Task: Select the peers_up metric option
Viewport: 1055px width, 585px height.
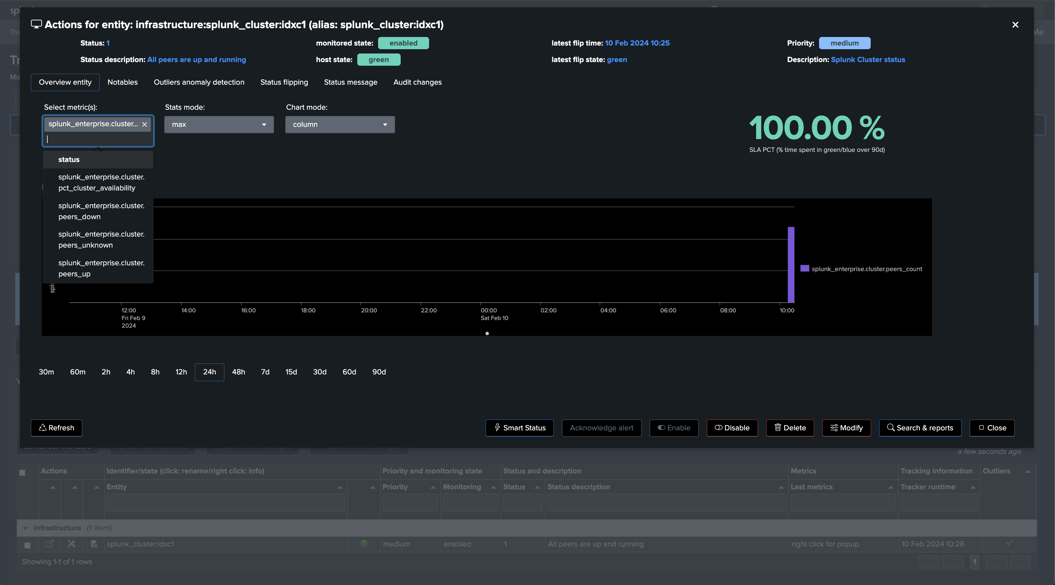Action: point(98,268)
